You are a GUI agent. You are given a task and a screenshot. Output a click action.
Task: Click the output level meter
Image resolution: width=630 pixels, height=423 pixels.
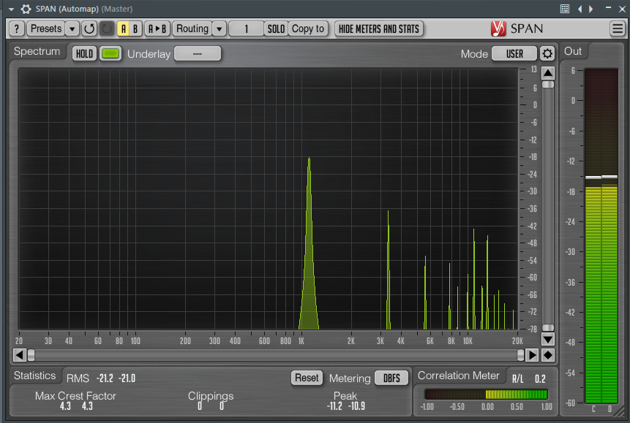tap(601, 236)
